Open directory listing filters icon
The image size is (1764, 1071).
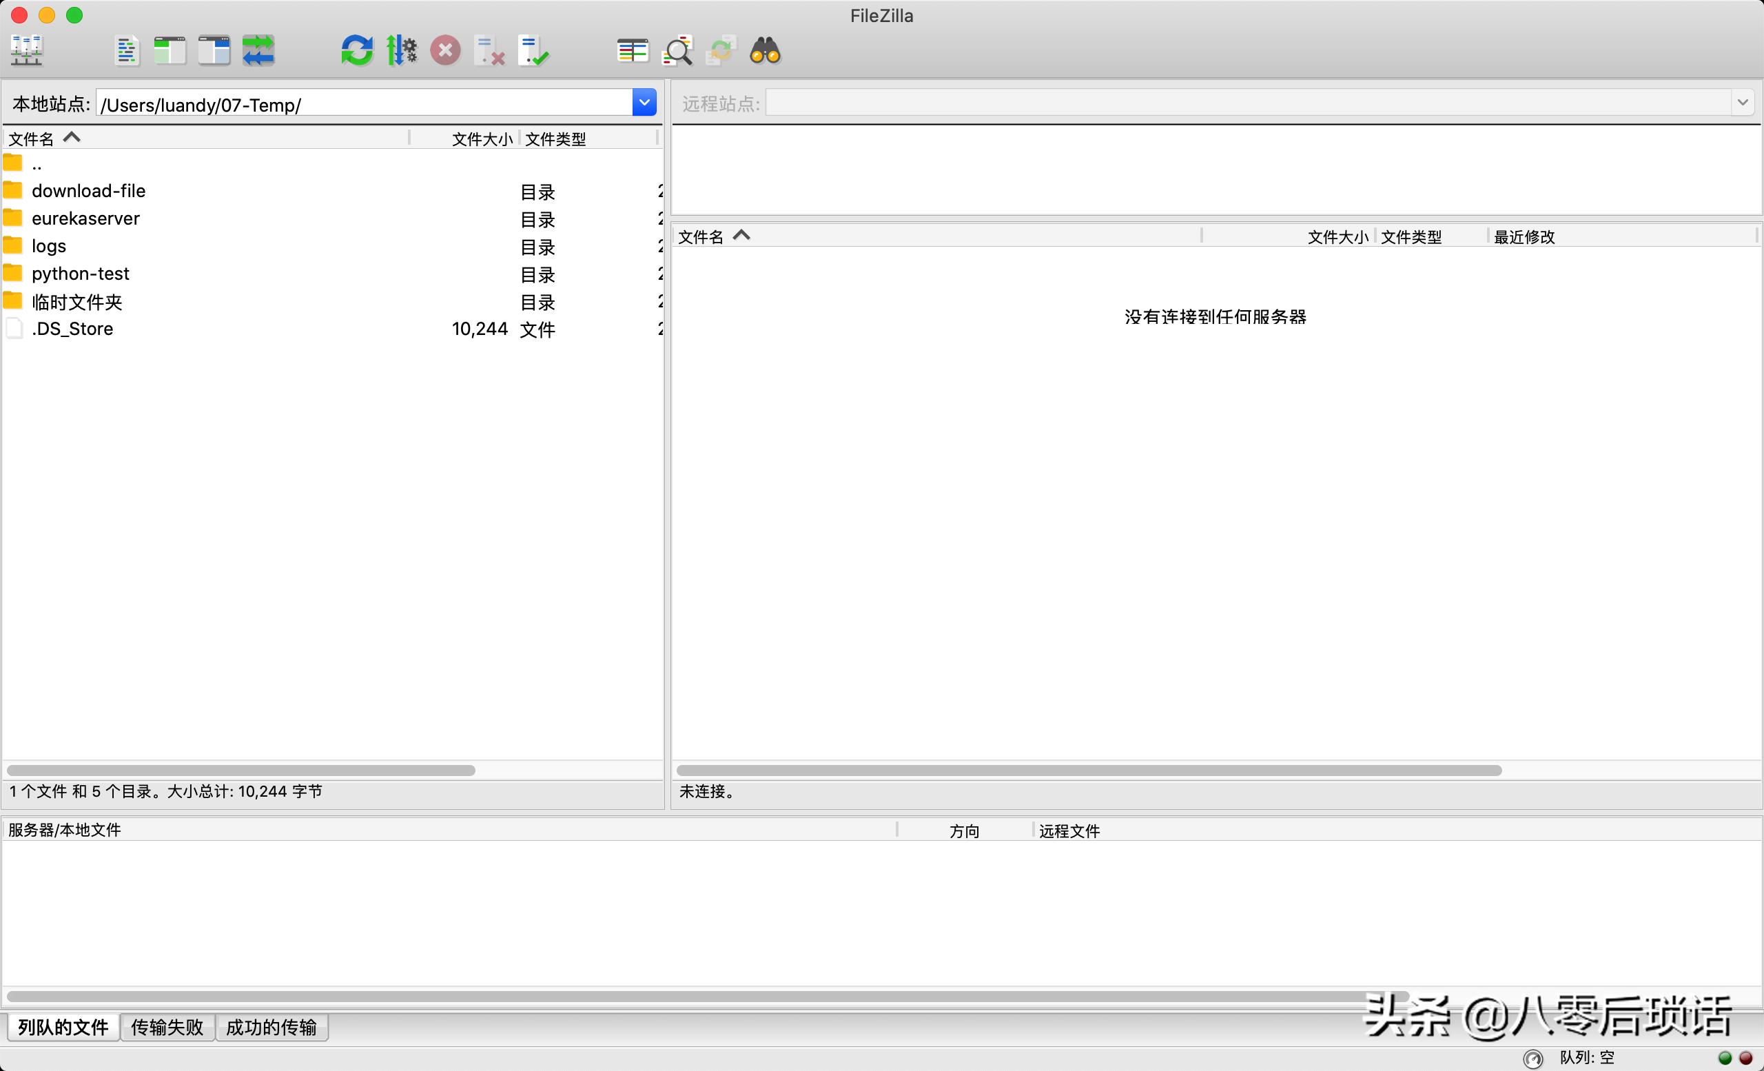(x=632, y=51)
